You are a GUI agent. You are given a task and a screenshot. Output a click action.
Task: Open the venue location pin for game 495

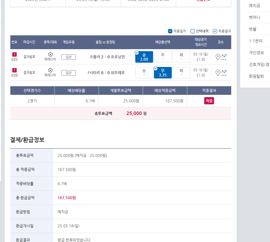(218, 57)
